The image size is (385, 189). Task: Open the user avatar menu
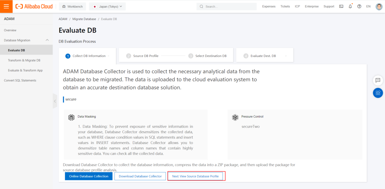click(x=379, y=6)
